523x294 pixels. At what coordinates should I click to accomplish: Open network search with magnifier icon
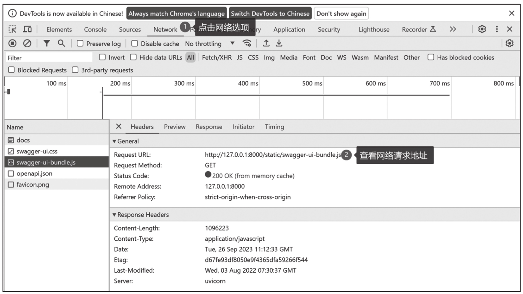click(x=61, y=43)
